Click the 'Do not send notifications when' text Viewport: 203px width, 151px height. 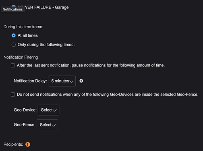pyautogui.click(x=45, y=95)
